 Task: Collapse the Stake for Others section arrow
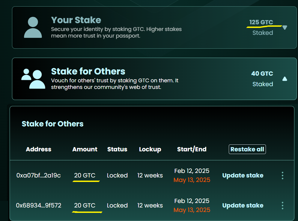click(x=285, y=79)
